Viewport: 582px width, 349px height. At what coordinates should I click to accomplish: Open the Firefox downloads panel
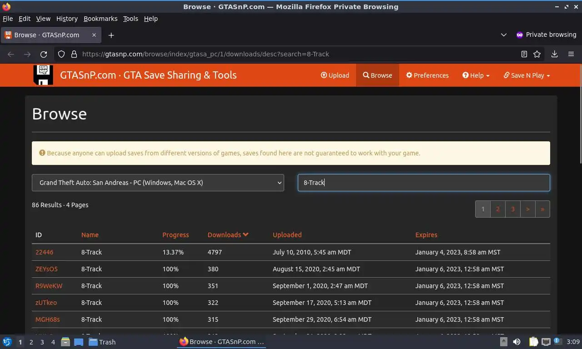pos(554,54)
